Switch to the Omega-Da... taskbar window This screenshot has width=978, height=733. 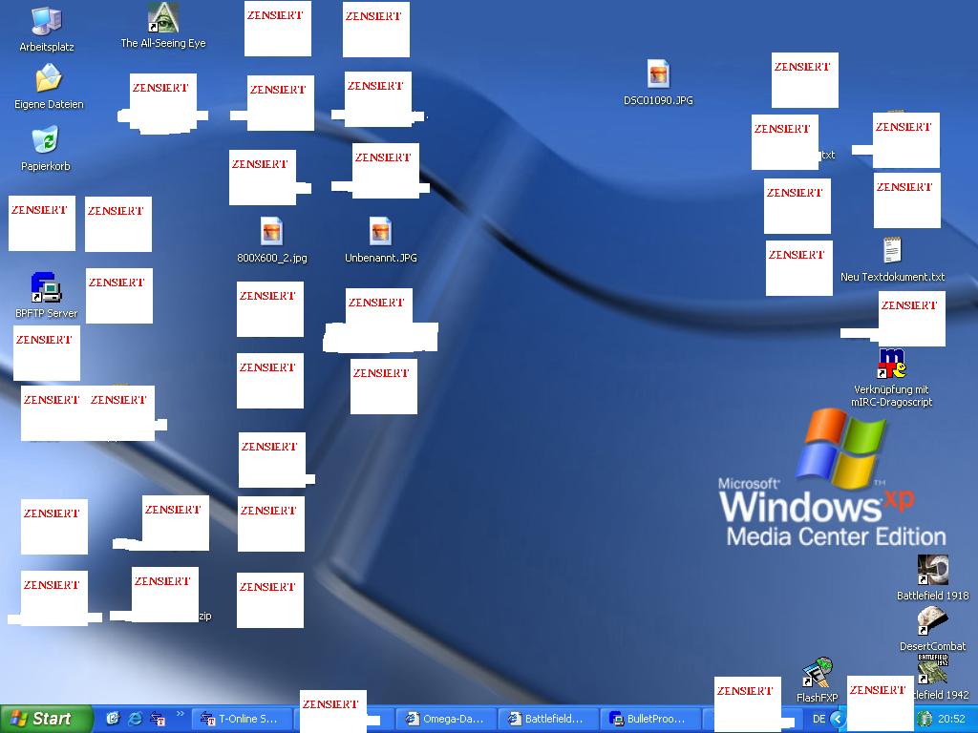pos(446,719)
